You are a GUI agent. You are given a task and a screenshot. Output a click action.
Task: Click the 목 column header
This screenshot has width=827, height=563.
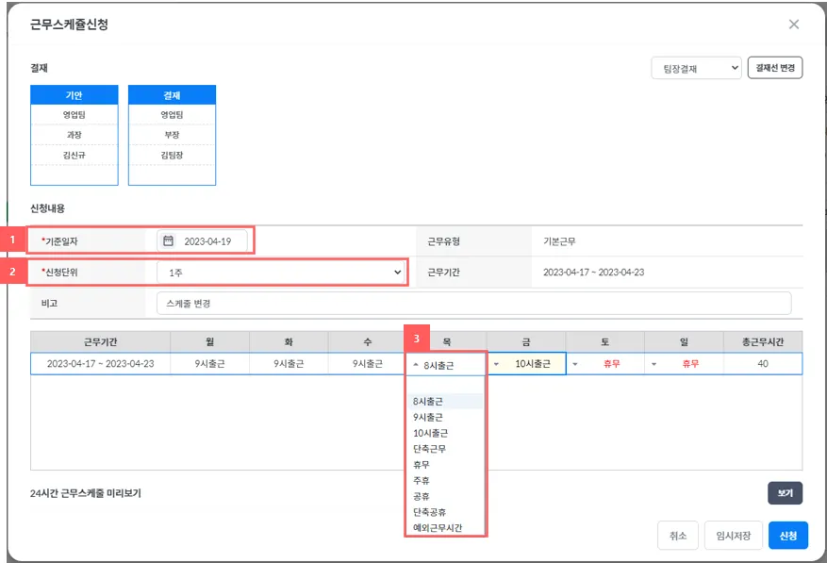click(x=447, y=342)
